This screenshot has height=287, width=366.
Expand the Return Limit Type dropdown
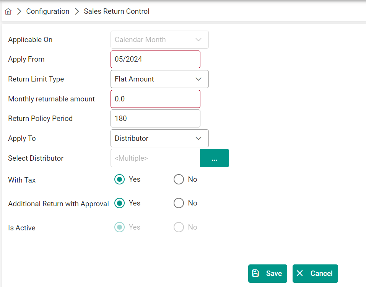click(159, 79)
